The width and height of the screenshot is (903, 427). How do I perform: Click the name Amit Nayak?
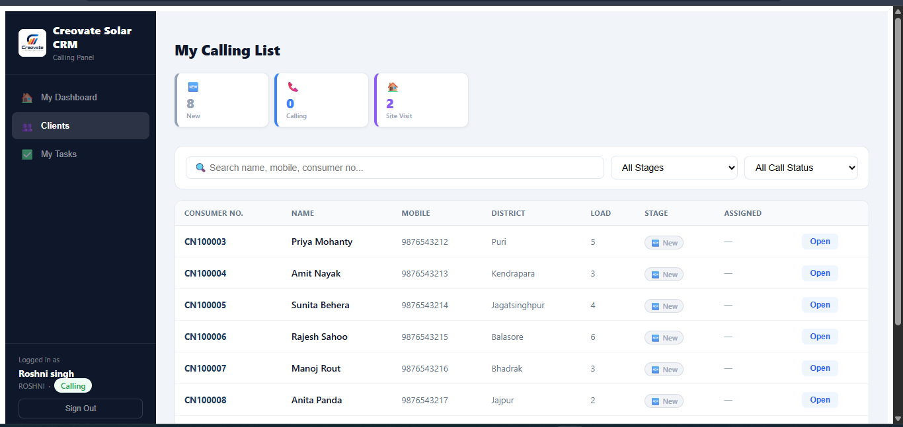316,273
